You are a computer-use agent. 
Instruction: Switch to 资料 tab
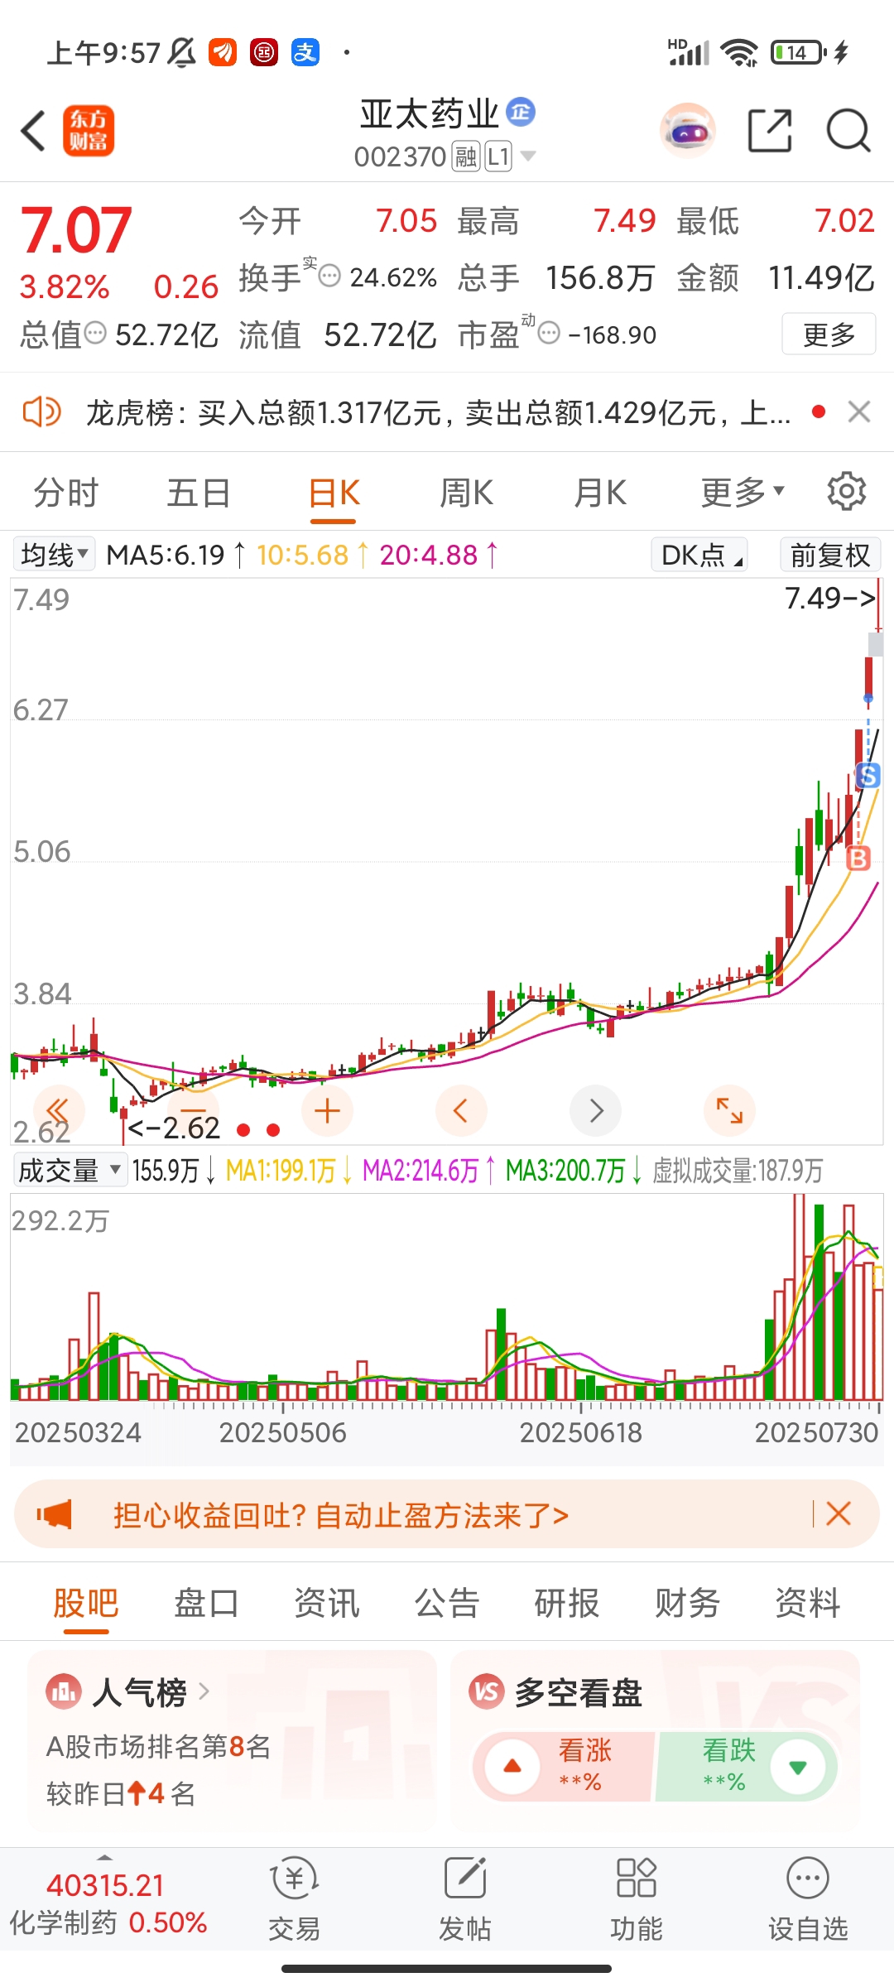[807, 1602]
